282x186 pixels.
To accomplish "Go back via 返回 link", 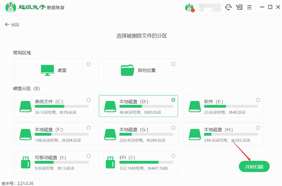I will [15, 24].
